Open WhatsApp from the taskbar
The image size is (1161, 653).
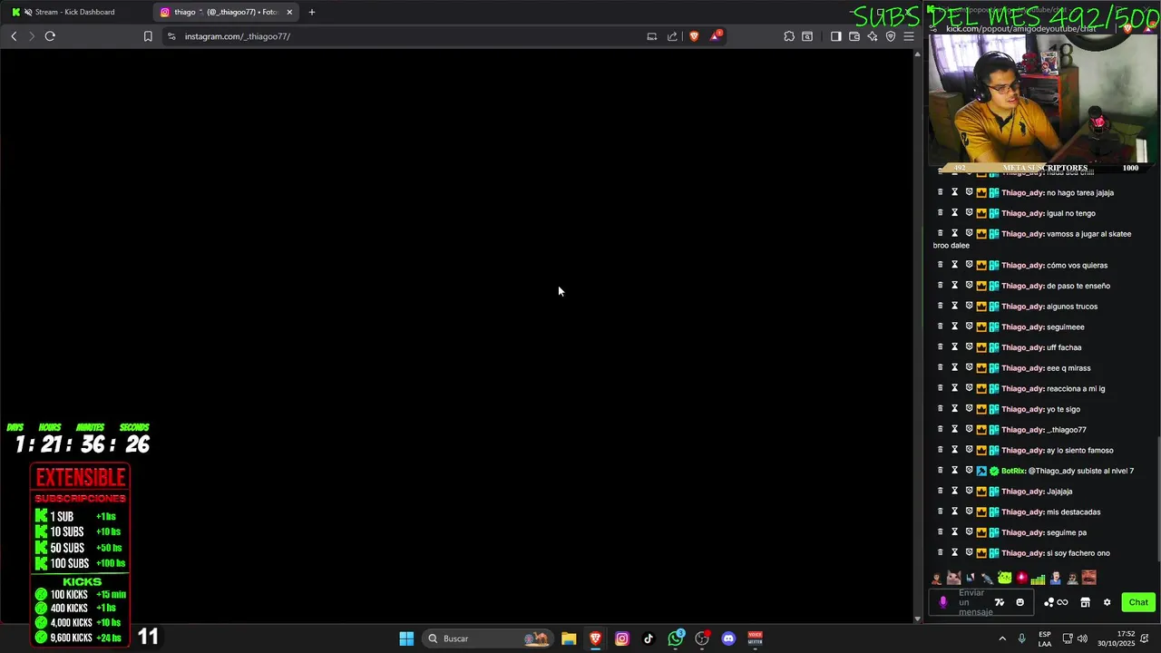point(676,638)
